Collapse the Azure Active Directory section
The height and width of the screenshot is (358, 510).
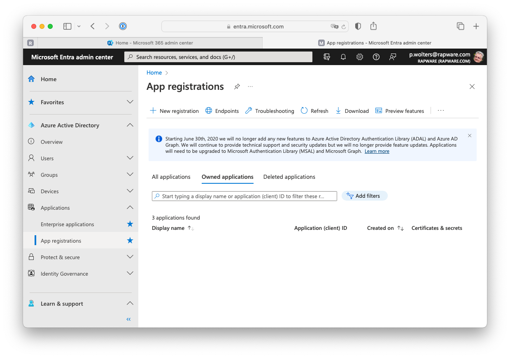130,125
